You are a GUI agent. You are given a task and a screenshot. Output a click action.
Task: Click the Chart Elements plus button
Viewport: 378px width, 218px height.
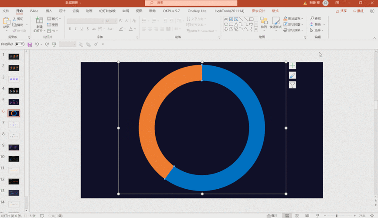(x=292, y=65)
